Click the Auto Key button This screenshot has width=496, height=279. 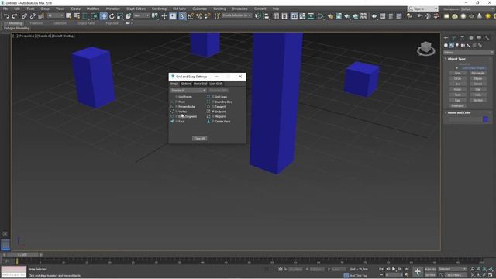click(x=431, y=269)
